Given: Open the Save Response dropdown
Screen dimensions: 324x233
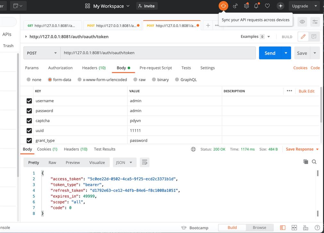Looking at the screenshot, I should point(302,149).
